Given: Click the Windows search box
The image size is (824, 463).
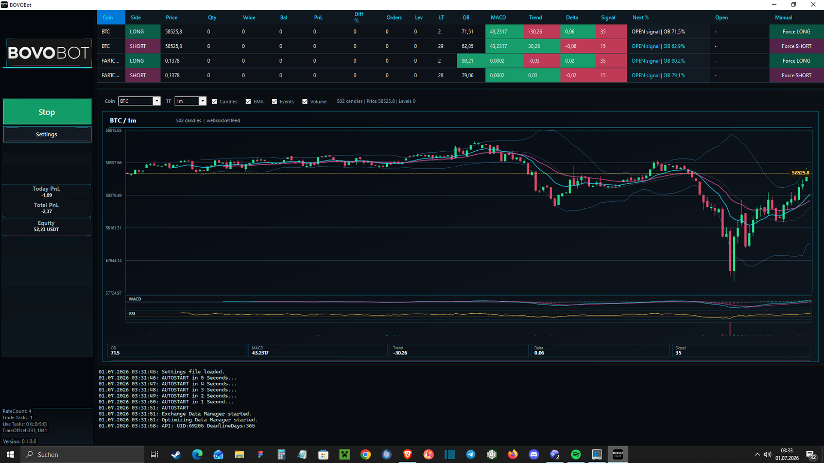Looking at the screenshot, I should (x=82, y=455).
